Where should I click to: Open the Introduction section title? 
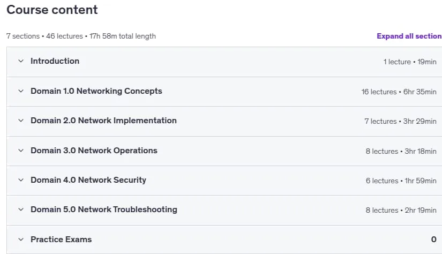[55, 61]
